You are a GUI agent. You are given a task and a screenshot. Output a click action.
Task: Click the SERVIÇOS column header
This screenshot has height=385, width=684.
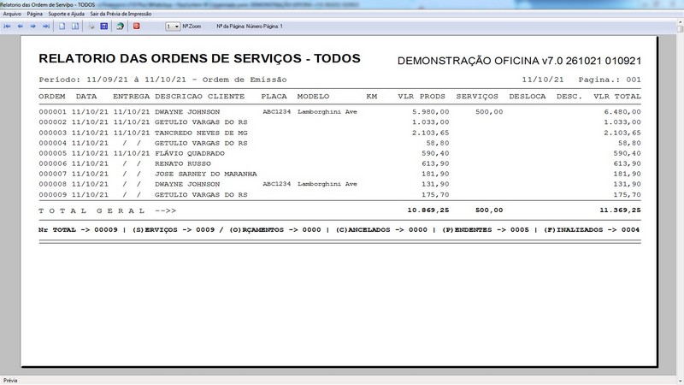(477, 97)
